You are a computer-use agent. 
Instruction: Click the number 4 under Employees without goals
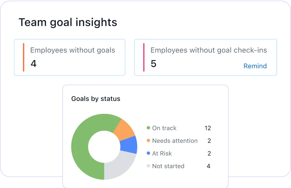[33, 64]
